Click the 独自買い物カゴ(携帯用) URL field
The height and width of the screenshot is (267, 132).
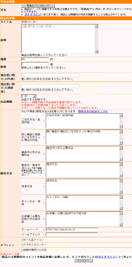(x=50, y=86)
